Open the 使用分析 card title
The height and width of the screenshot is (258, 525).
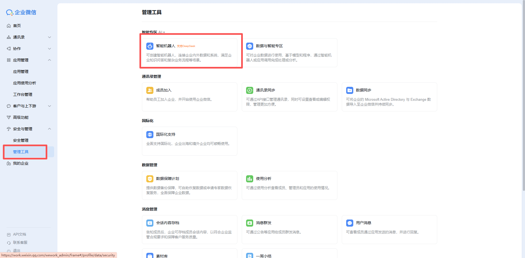point(264,179)
